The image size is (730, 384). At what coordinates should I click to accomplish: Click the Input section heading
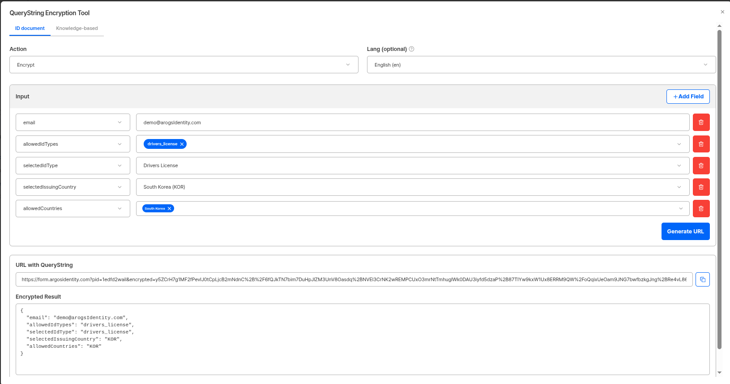pos(22,97)
